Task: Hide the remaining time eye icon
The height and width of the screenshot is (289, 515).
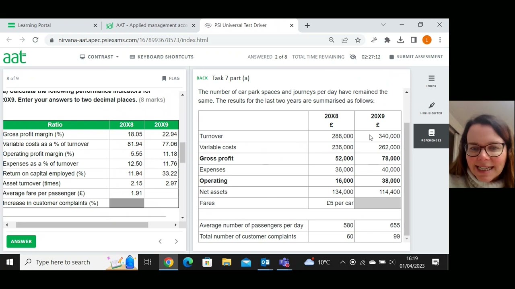Action: pyautogui.click(x=353, y=57)
